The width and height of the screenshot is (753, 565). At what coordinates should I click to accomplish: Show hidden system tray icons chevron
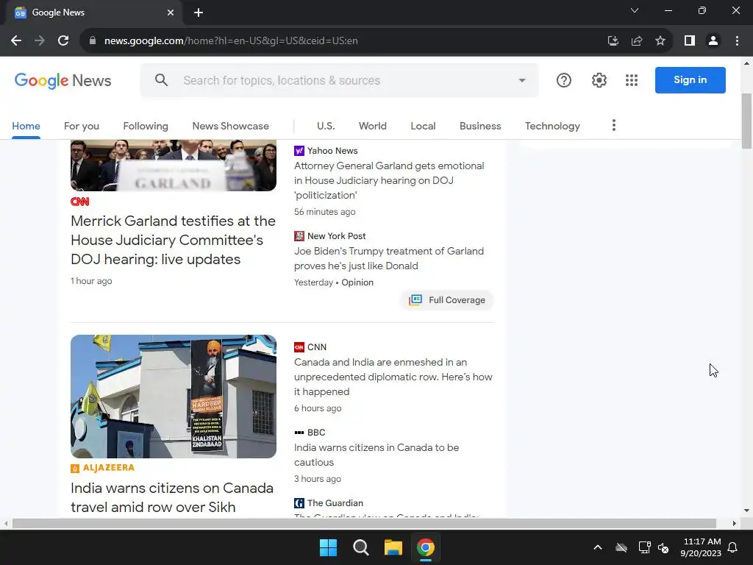click(598, 547)
